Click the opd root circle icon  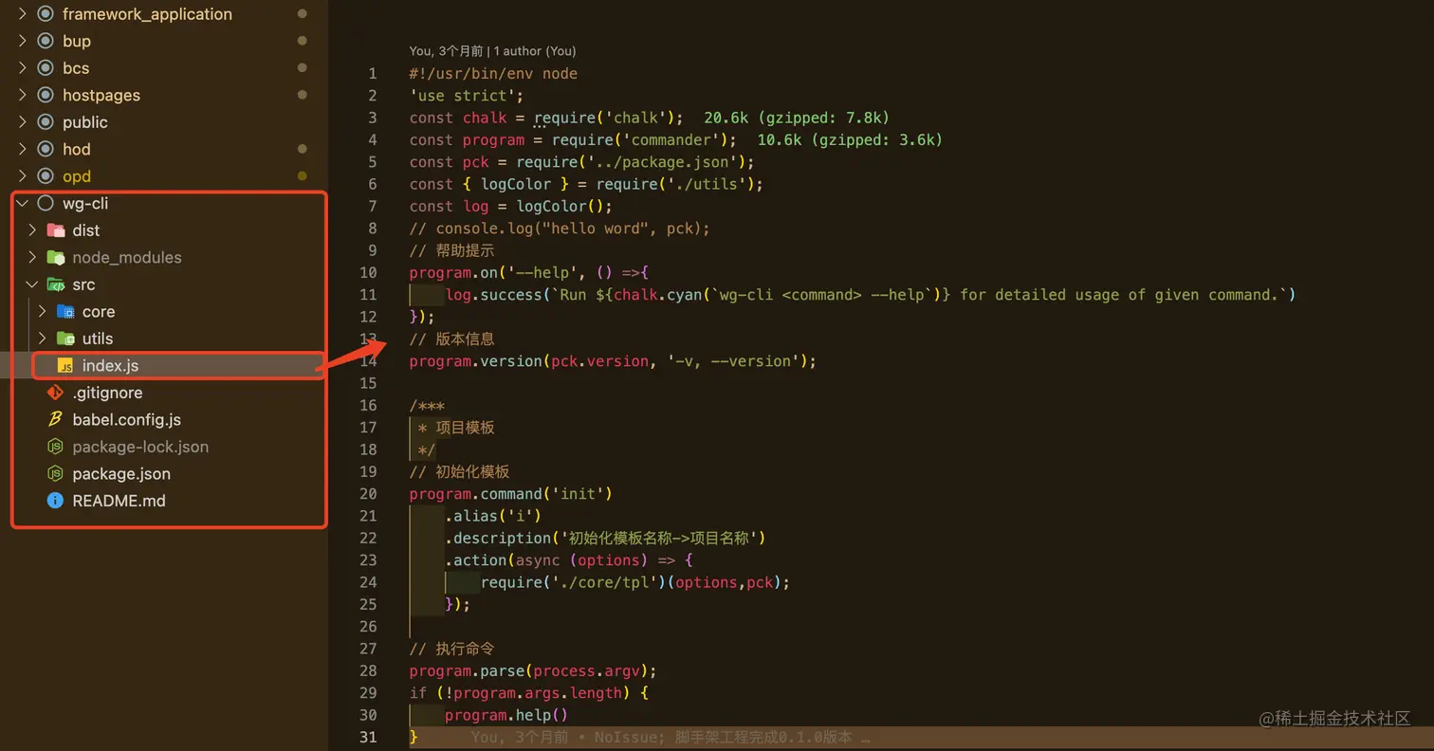[x=45, y=176]
